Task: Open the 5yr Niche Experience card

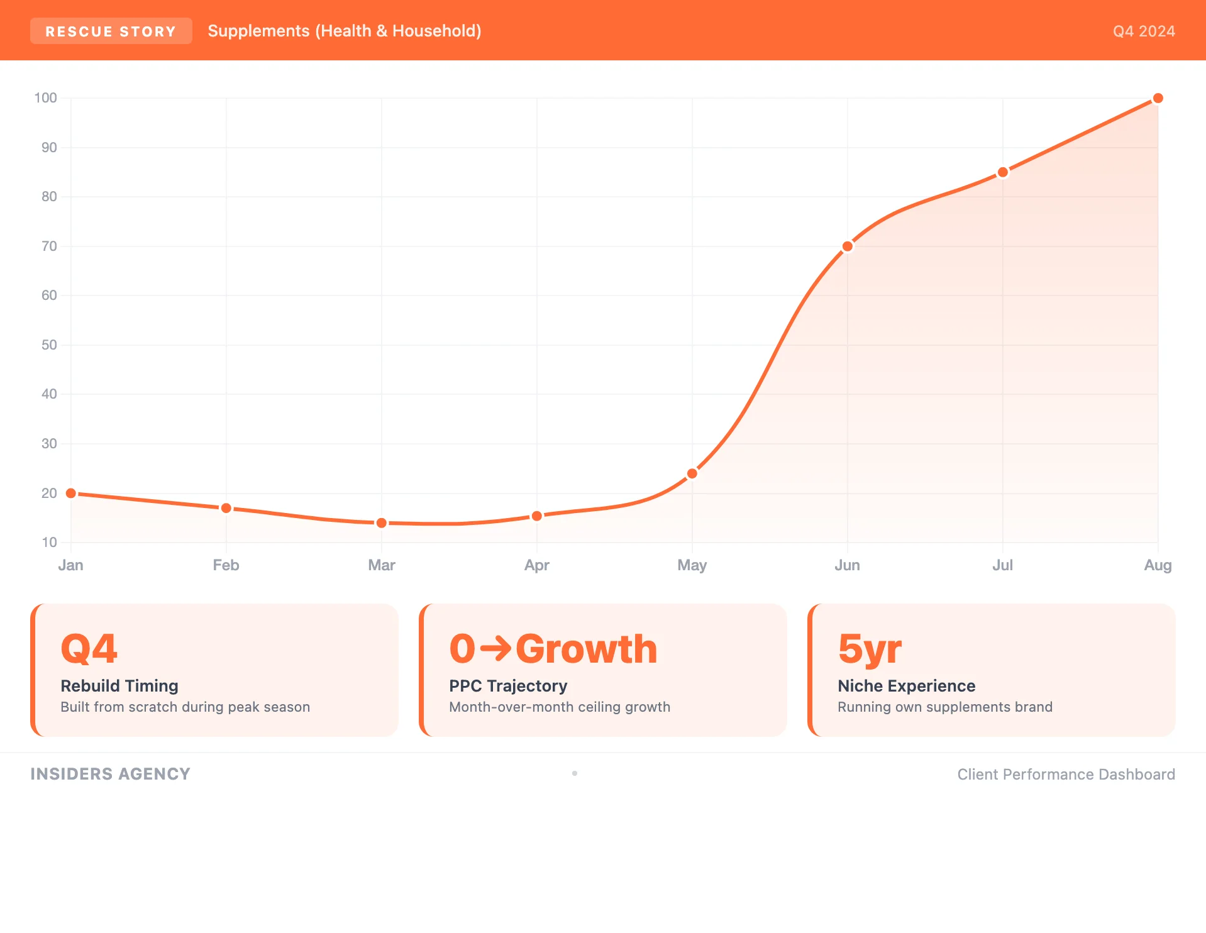Action: click(x=992, y=670)
